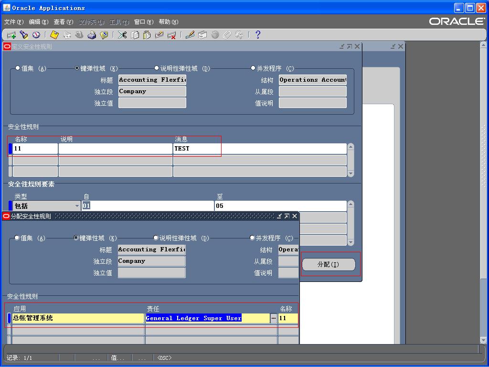The width and height of the screenshot is (489, 367).
Task: Select 键弹性域 radio in 定义安全性规则 window
Action: (77, 68)
